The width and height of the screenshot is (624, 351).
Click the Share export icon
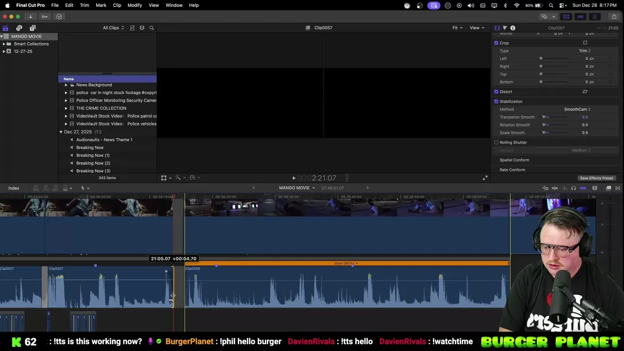click(614, 17)
